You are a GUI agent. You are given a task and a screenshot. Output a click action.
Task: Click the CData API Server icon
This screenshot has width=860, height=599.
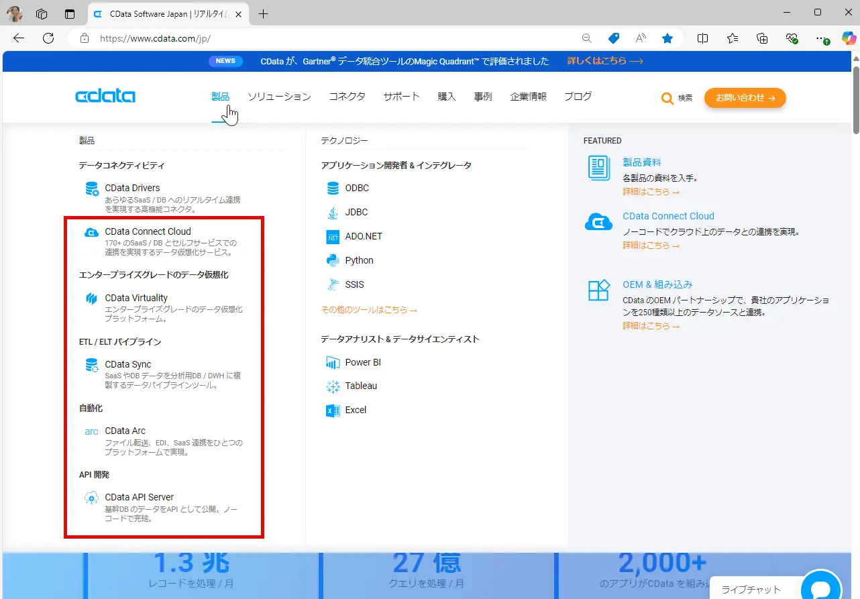[x=92, y=498]
